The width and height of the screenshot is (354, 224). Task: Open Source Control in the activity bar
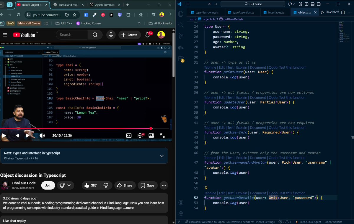click(181, 36)
